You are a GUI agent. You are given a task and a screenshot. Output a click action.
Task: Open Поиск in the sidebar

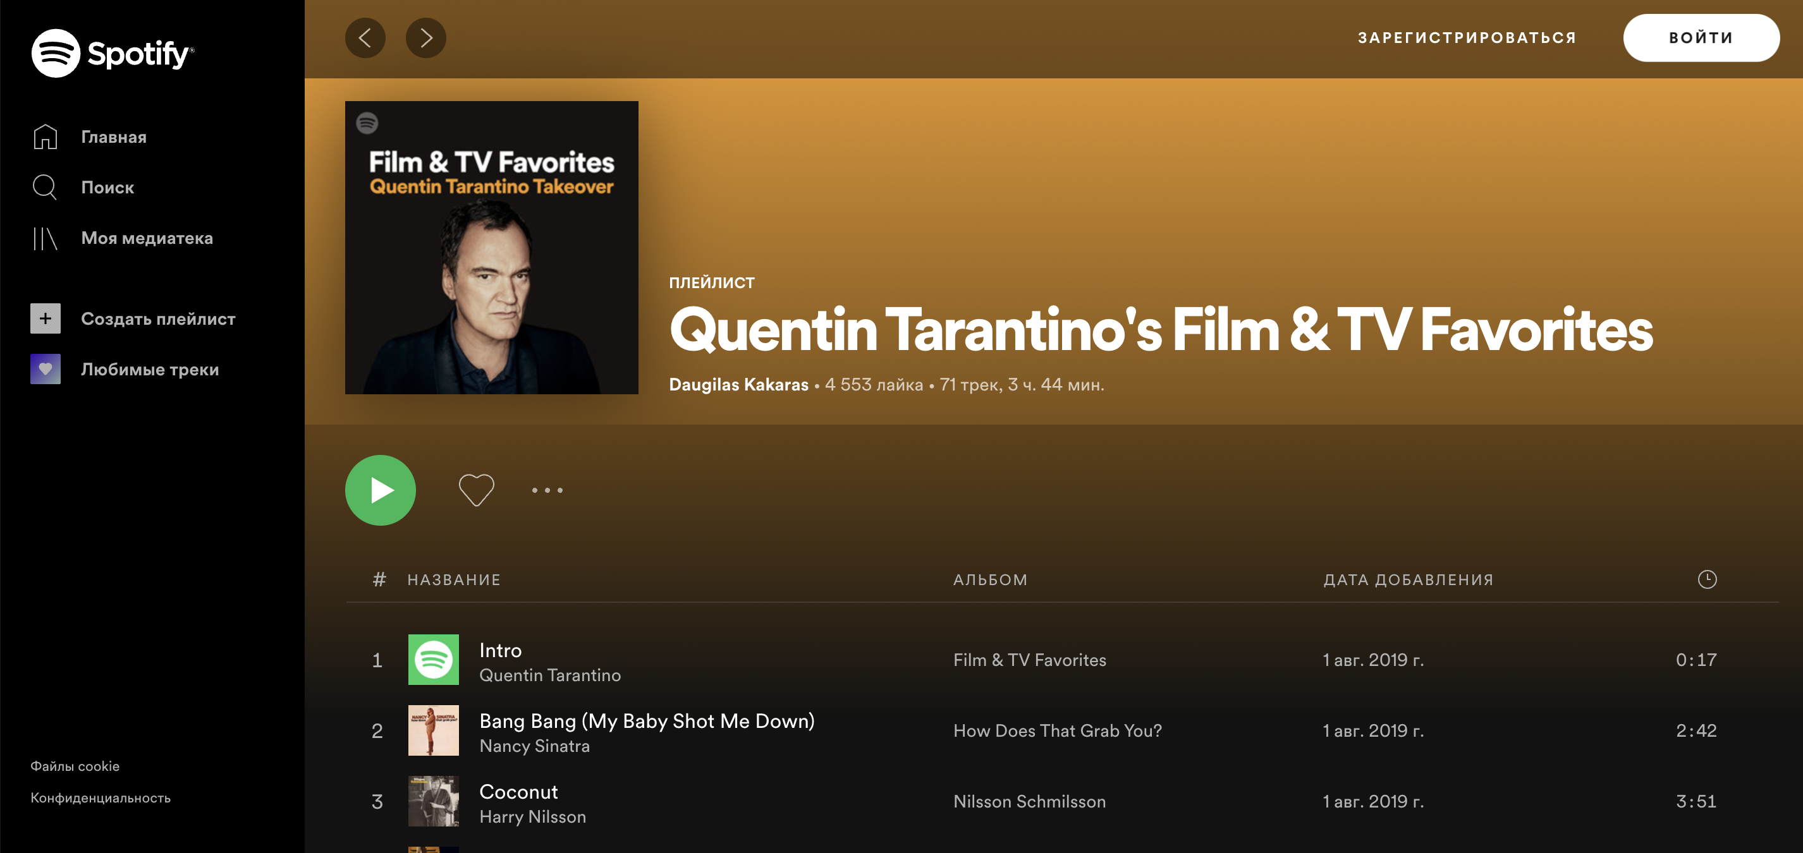pos(107,187)
